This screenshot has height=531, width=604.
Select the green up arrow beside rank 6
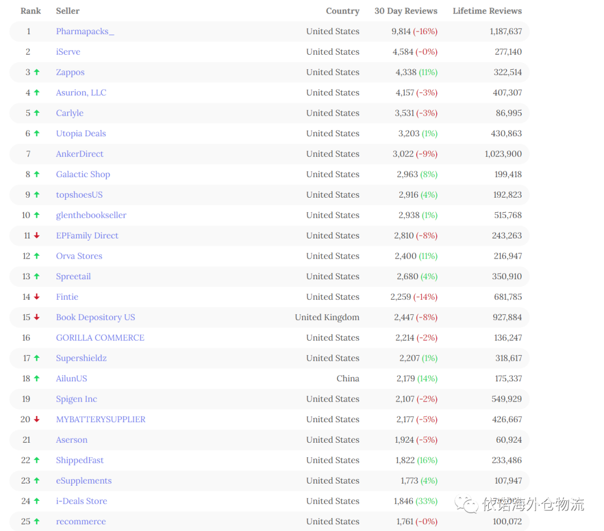(x=37, y=133)
